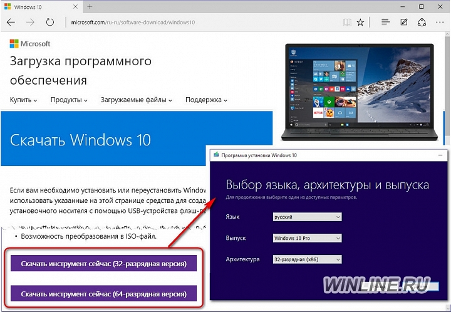Make a web note pen icon

tap(404, 22)
